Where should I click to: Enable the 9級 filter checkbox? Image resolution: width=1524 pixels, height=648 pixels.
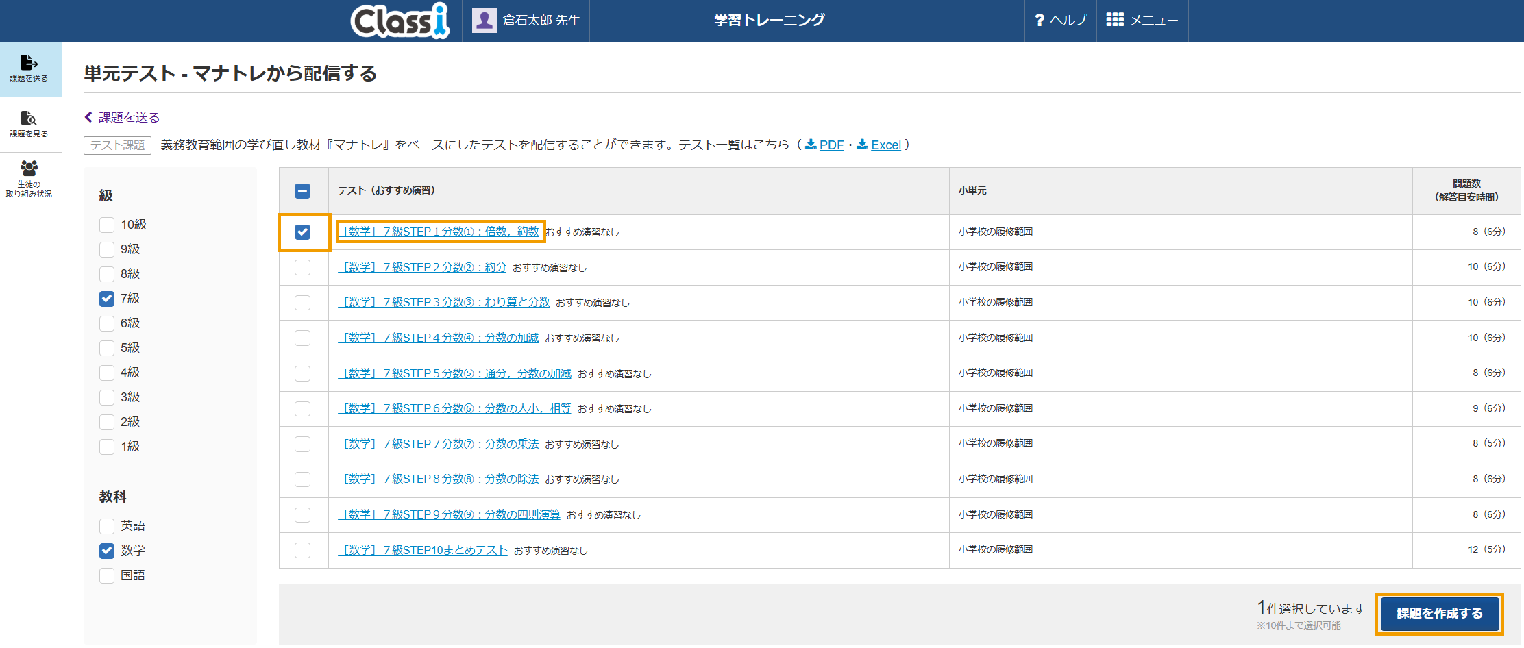point(107,249)
